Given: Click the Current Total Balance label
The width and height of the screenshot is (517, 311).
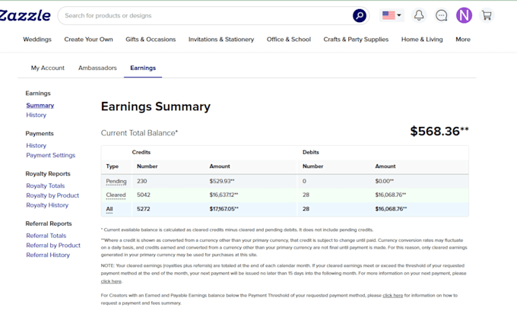Looking at the screenshot, I should (x=139, y=133).
